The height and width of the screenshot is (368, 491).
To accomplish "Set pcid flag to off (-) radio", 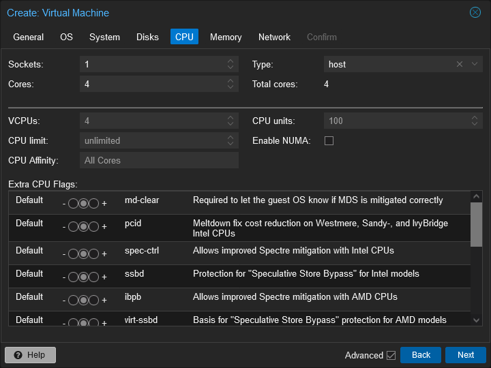I will tap(73, 226).
